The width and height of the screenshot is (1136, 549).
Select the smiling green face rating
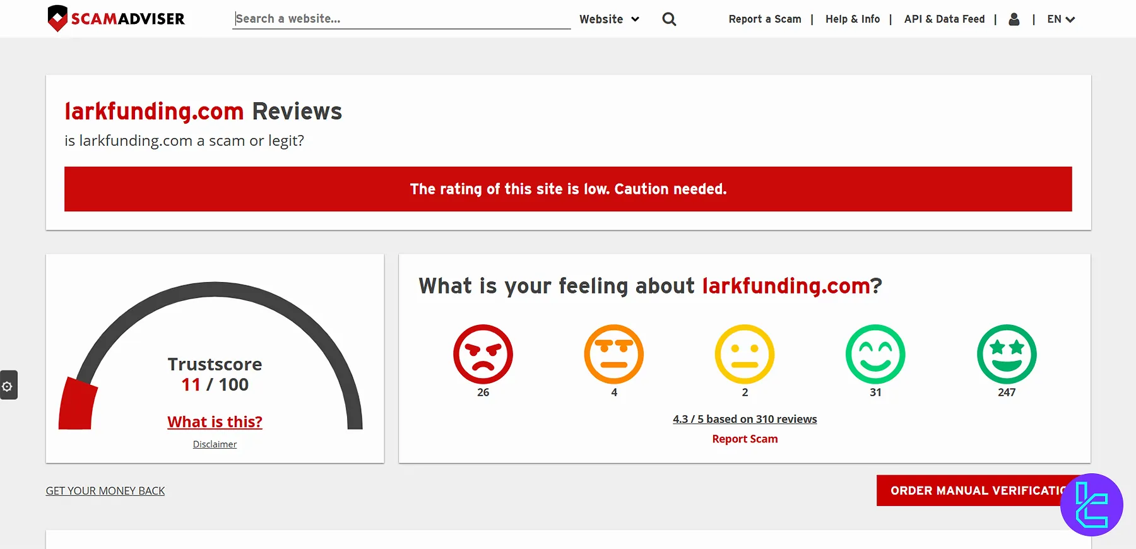875,354
